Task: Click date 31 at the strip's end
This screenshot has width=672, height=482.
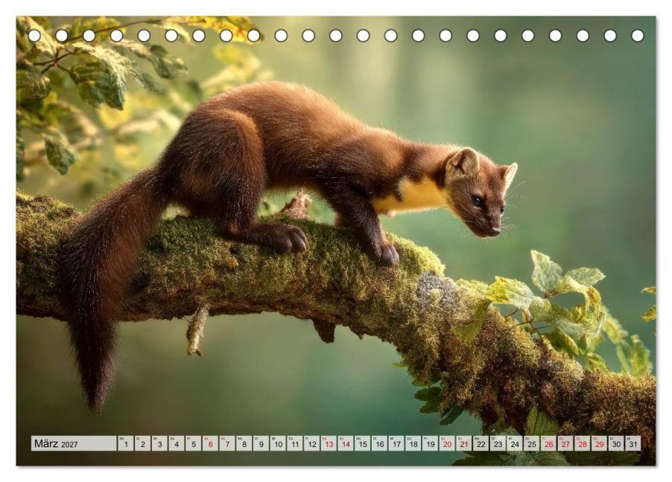Action: pos(633,443)
